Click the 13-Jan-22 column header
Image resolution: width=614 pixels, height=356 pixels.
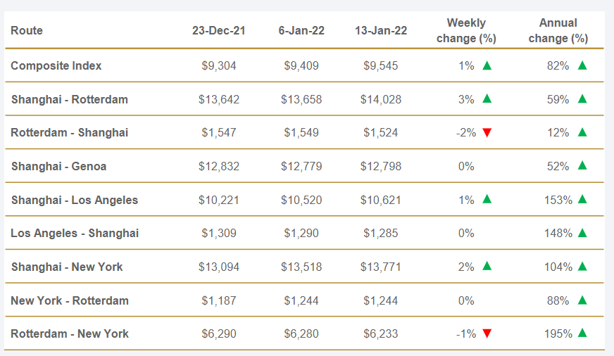tap(380, 30)
